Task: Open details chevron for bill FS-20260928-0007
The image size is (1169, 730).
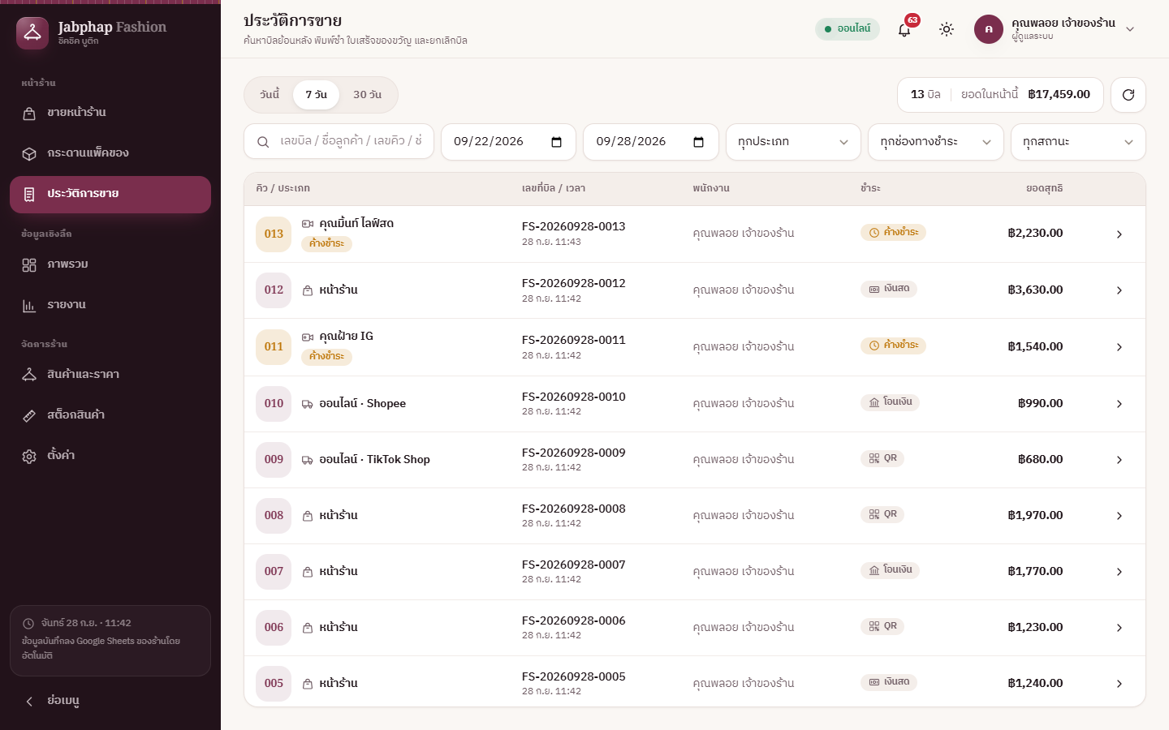Action: click(1119, 572)
